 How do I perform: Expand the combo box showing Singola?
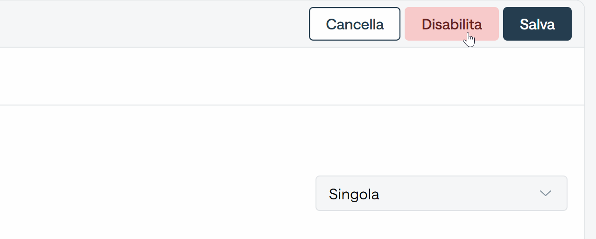[442, 193]
